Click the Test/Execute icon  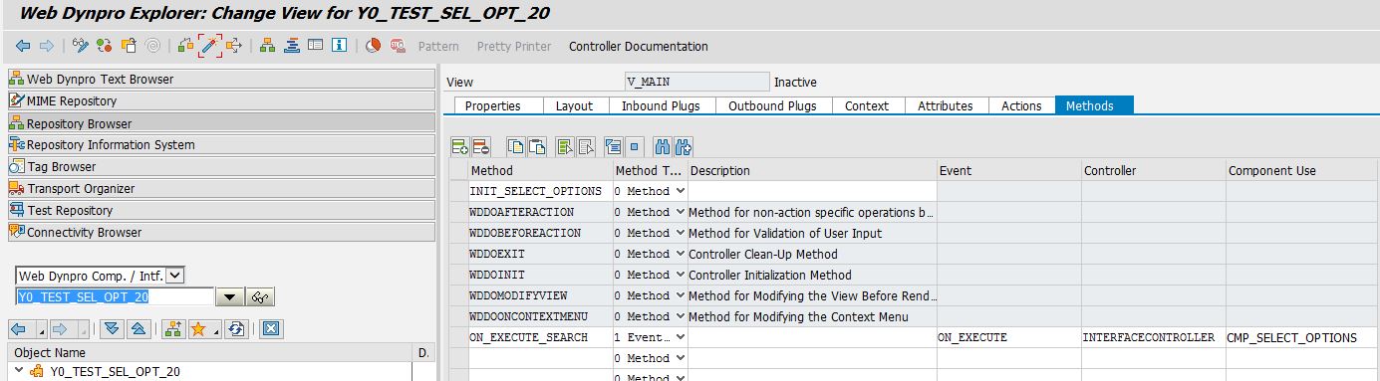click(x=234, y=46)
